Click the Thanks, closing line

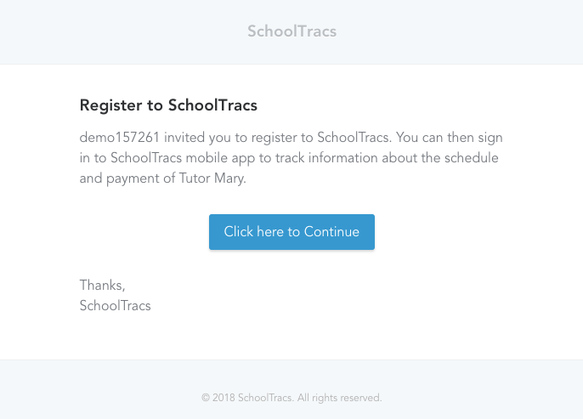pos(102,285)
